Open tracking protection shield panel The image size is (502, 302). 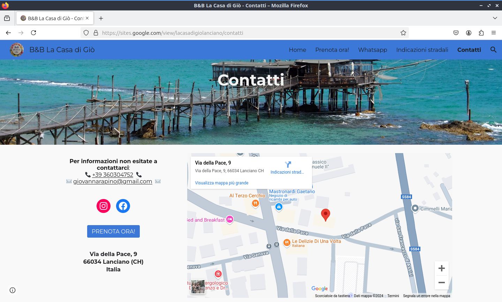pyautogui.click(x=86, y=33)
